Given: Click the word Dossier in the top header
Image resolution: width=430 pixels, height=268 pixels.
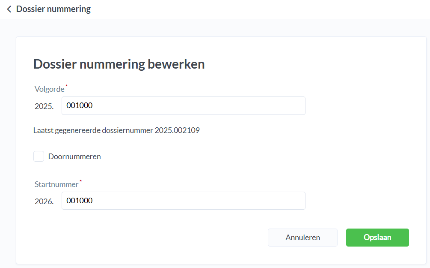Looking at the screenshot, I should coord(31,9).
